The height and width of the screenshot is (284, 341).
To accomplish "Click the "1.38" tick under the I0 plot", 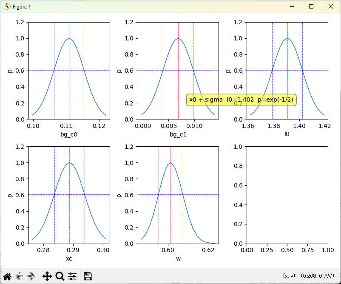I will coord(273,126).
